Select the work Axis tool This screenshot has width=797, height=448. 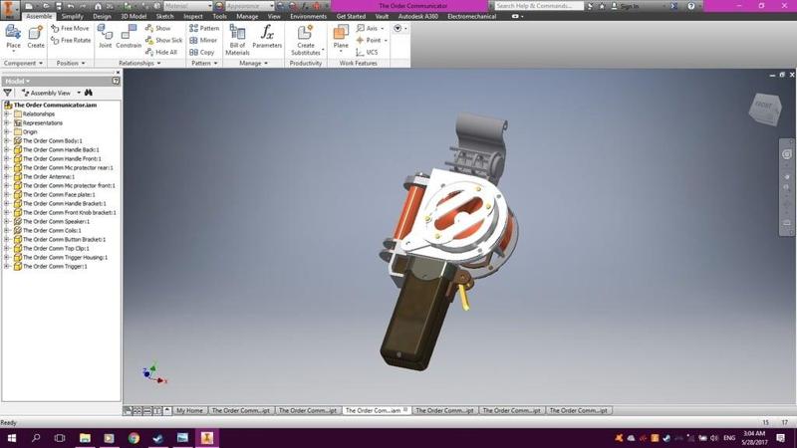[x=370, y=28]
